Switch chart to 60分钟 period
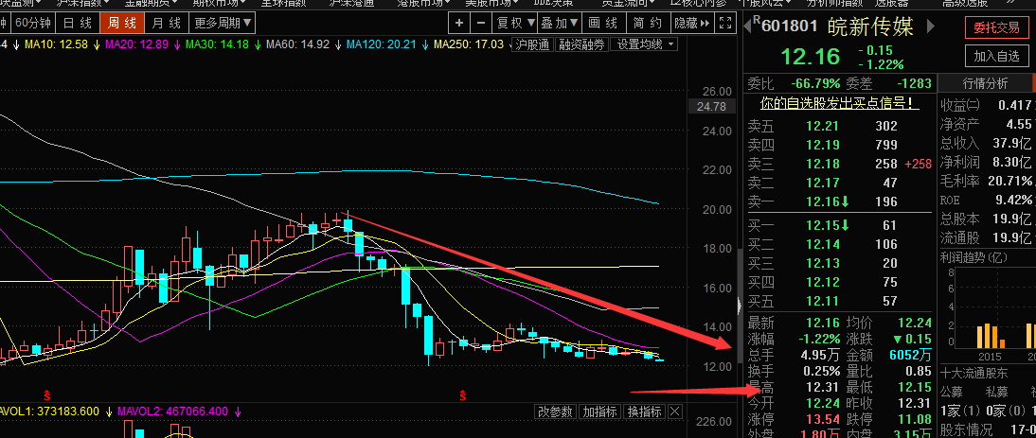 click(x=32, y=23)
